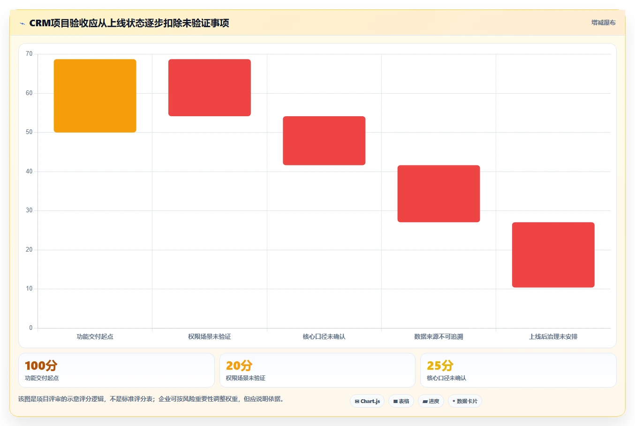Viewport: 635px width, 426px height.
Task: Click the 增减瀑布 label at top right
Action: [x=603, y=22]
